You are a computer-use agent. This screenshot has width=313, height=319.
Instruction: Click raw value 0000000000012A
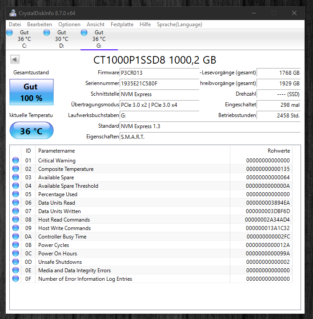pyautogui.click(x=268, y=245)
